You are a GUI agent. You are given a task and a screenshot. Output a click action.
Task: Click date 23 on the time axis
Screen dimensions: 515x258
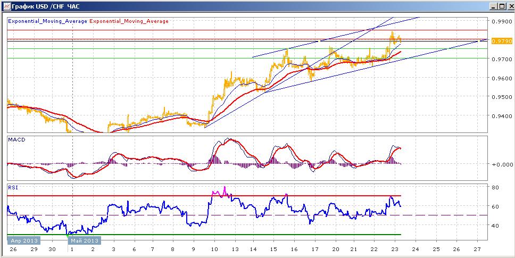point(395,249)
